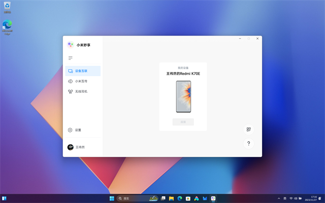Close the 小米妙享 window

click(257, 39)
